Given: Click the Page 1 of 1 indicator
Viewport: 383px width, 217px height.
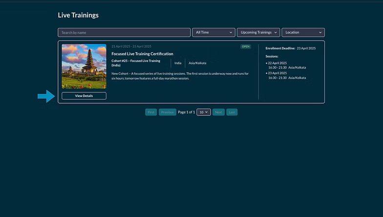Looking at the screenshot, I should click(x=187, y=112).
